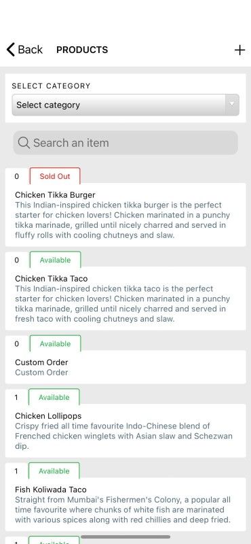251x544 pixels.
Task: Toggle Available status for Chicken Lollipops
Action: pyautogui.click(x=54, y=397)
